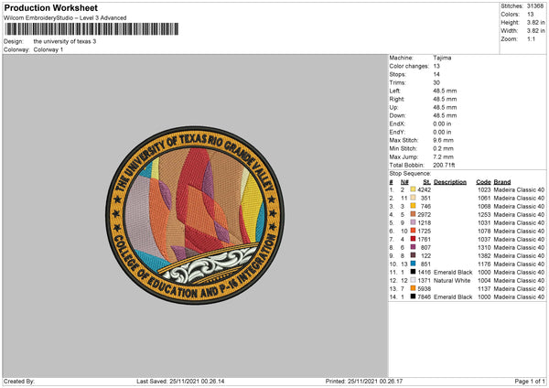Screen dimensions: 549x388
Task: Click thread code 1176
Action: click(484, 264)
